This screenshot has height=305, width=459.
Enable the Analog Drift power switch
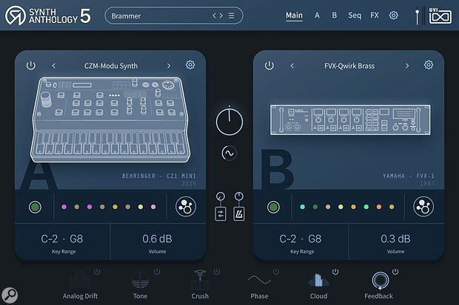(x=97, y=272)
